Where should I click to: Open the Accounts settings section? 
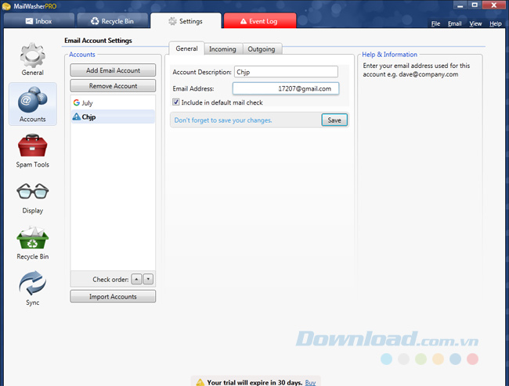coord(32,104)
